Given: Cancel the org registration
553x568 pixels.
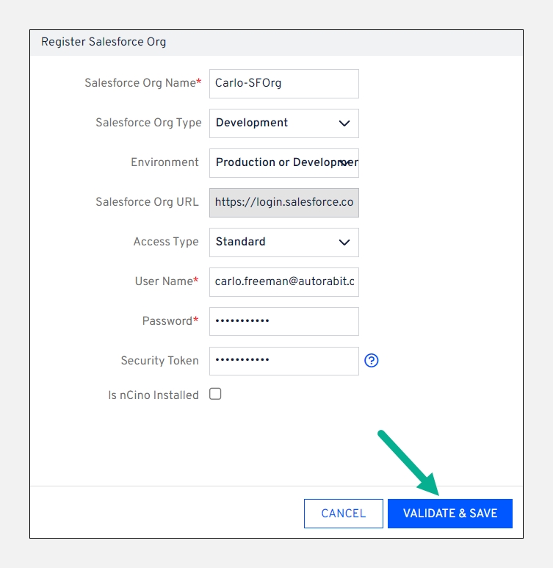Looking at the screenshot, I should click(343, 514).
